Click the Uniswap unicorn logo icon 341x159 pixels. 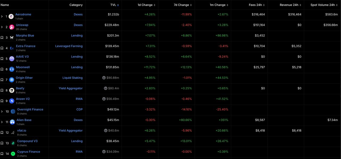12,27
